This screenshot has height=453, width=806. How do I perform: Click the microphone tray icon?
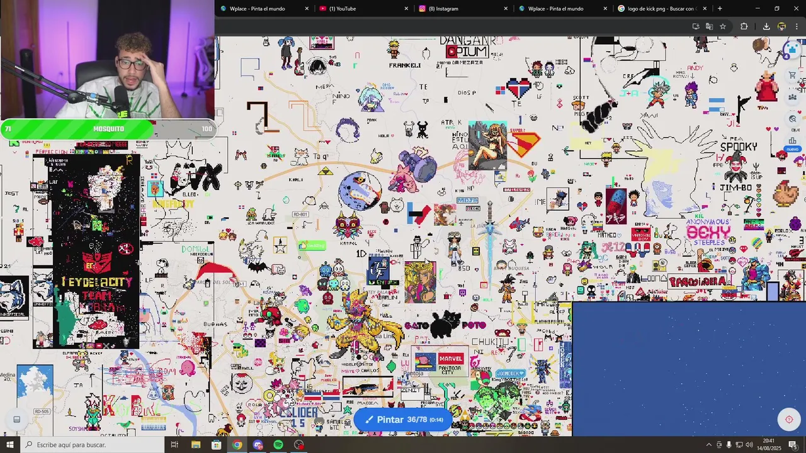point(729,445)
